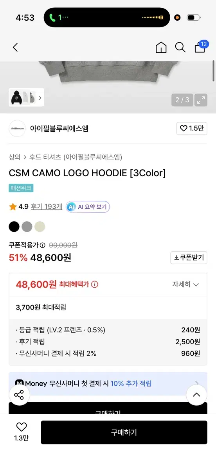Viewport: 216px width, 469px height.
Task: Open 최대혜택가 info icon
Action: click(x=95, y=285)
